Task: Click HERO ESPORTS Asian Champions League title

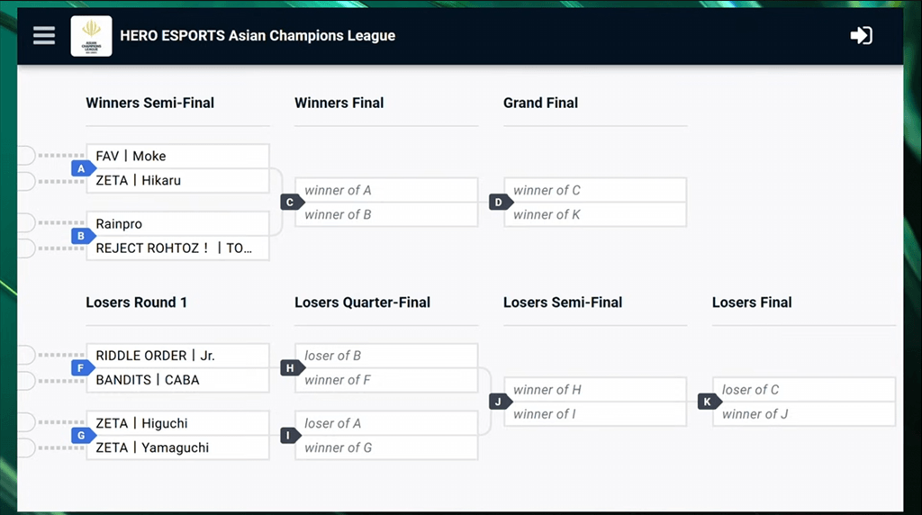Action: pyautogui.click(x=258, y=35)
